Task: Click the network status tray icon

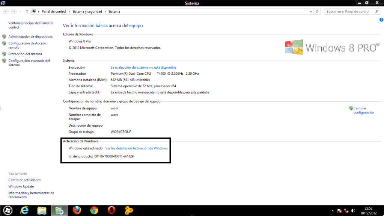Action: (x=346, y=211)
